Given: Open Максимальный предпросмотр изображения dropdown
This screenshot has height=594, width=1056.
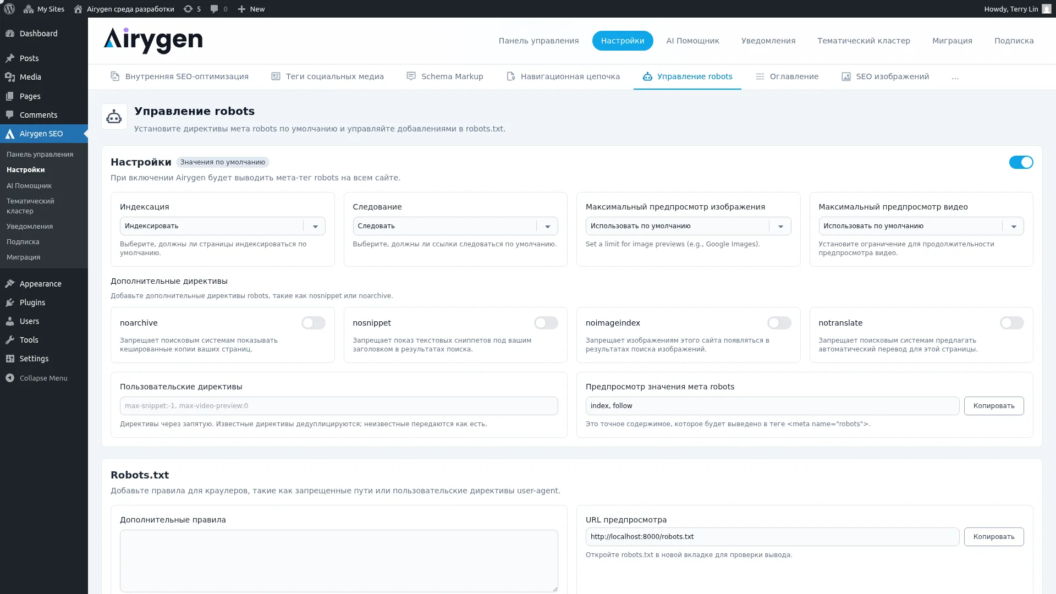Looking at the screenshot, I should (x=688, y=226).
